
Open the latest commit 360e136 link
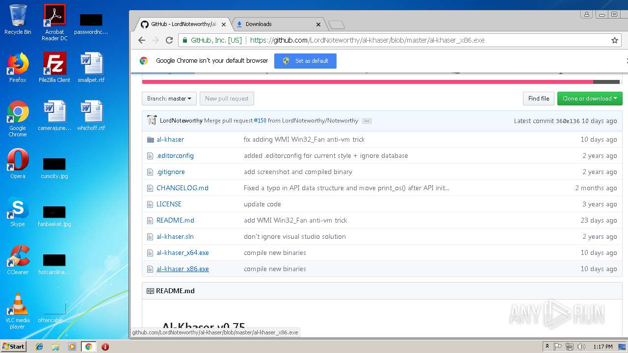pos(568,121)
